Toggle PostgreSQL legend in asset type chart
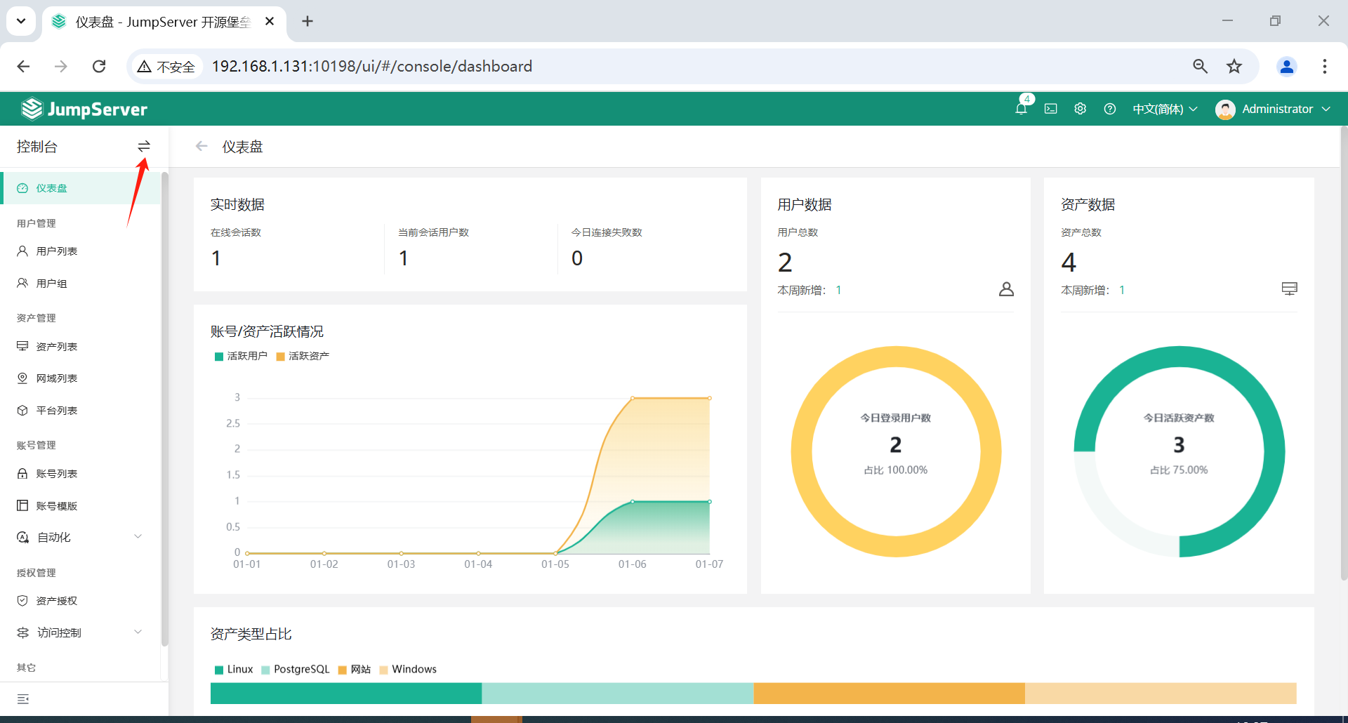Viewport: 1348px width, 723px height. [295, 669]
